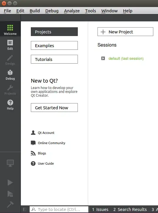
Task: Open the Tools menu
Action: pos(90,11)
